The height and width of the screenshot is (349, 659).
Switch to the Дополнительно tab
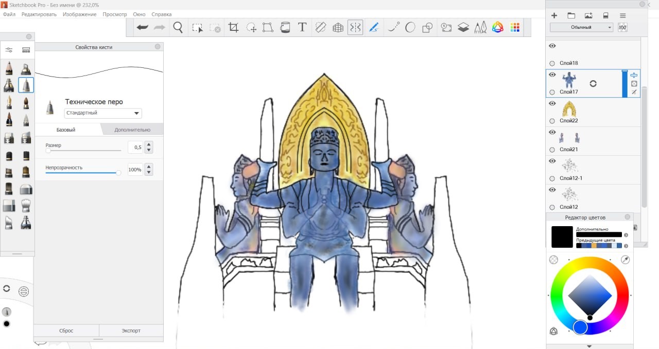pos(132,130)
